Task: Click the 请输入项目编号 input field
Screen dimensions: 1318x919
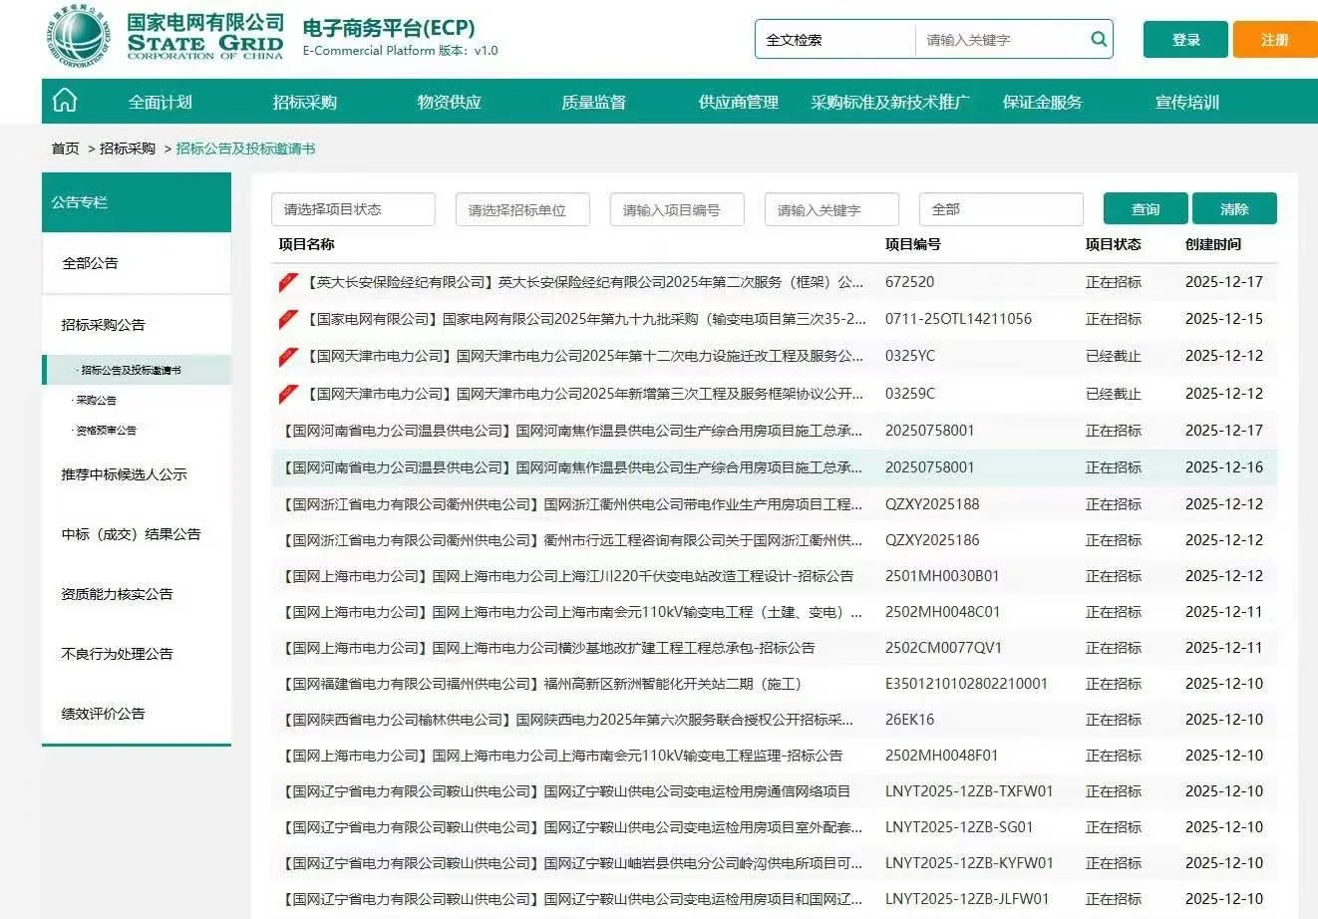Action: tap(677, 209)
